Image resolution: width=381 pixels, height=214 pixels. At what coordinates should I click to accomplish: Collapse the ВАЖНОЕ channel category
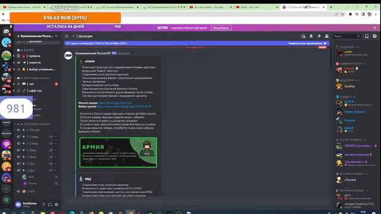[x=29, y=50]
